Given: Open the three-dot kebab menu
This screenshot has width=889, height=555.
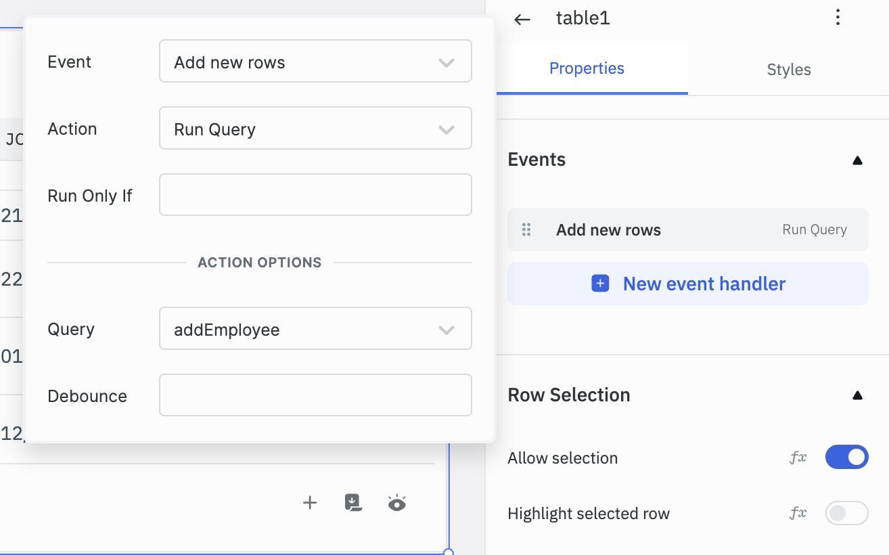Looking at the screenshot, I should point(838,18).
